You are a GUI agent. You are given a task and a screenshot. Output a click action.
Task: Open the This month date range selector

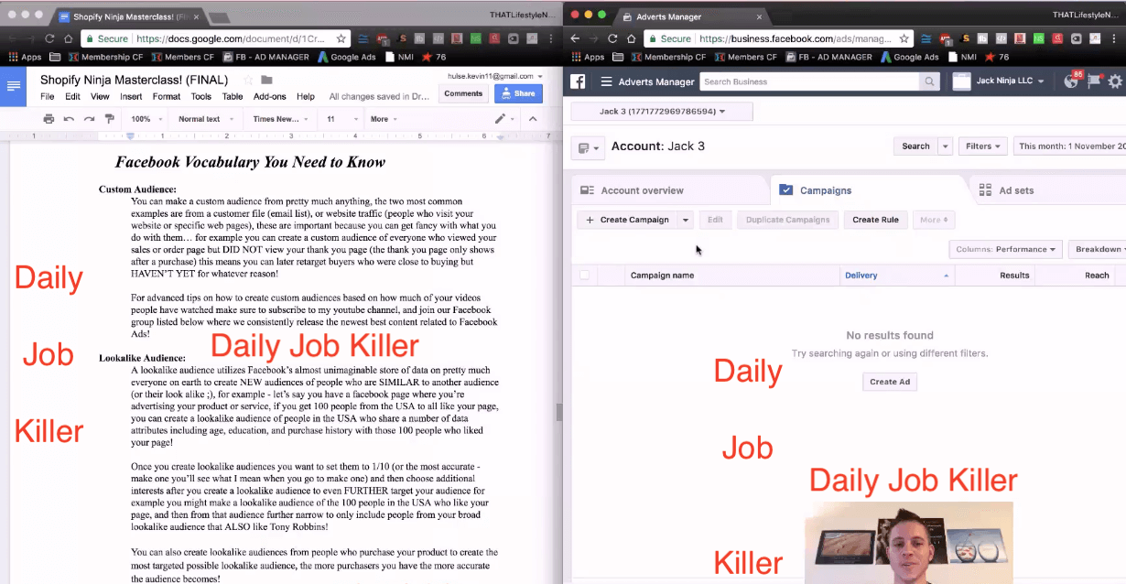coord(1069,146)
